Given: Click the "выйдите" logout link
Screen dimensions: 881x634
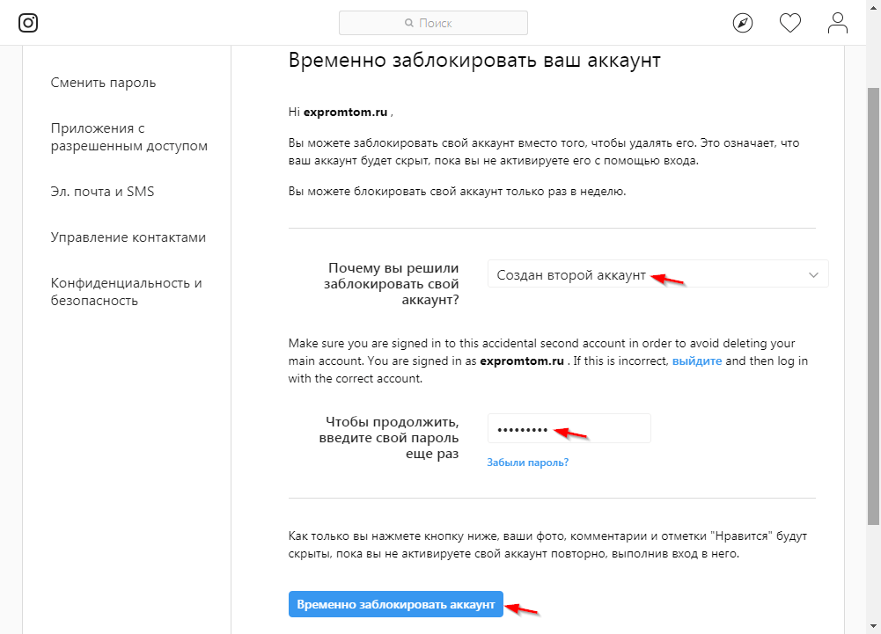Looking at the screenshot, I should pyautogui.click(x=697, y=361).
